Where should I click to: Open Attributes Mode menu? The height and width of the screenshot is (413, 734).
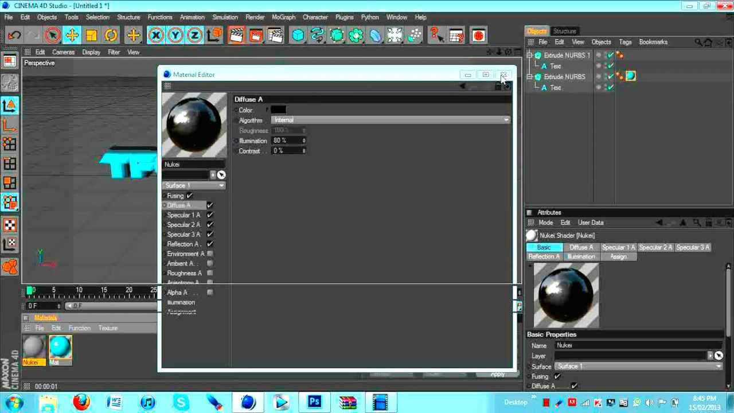(x=545, y=223)
